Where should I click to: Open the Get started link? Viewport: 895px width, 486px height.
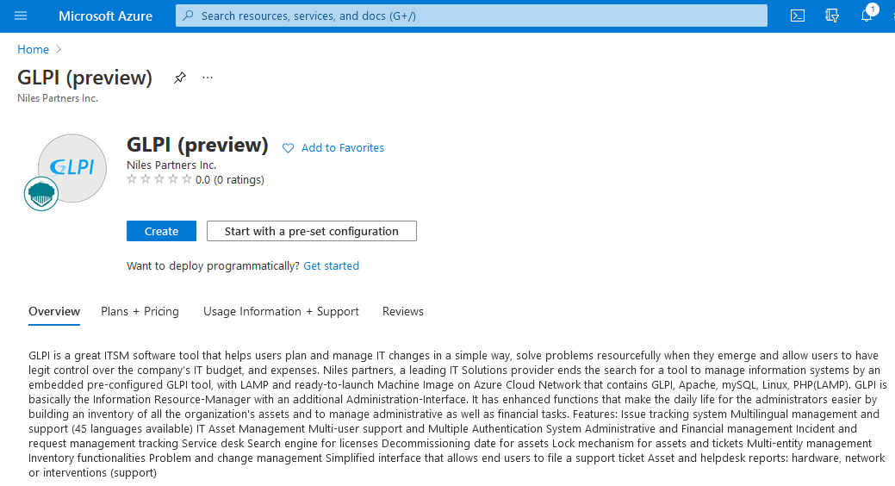click(x=331, y=266)
